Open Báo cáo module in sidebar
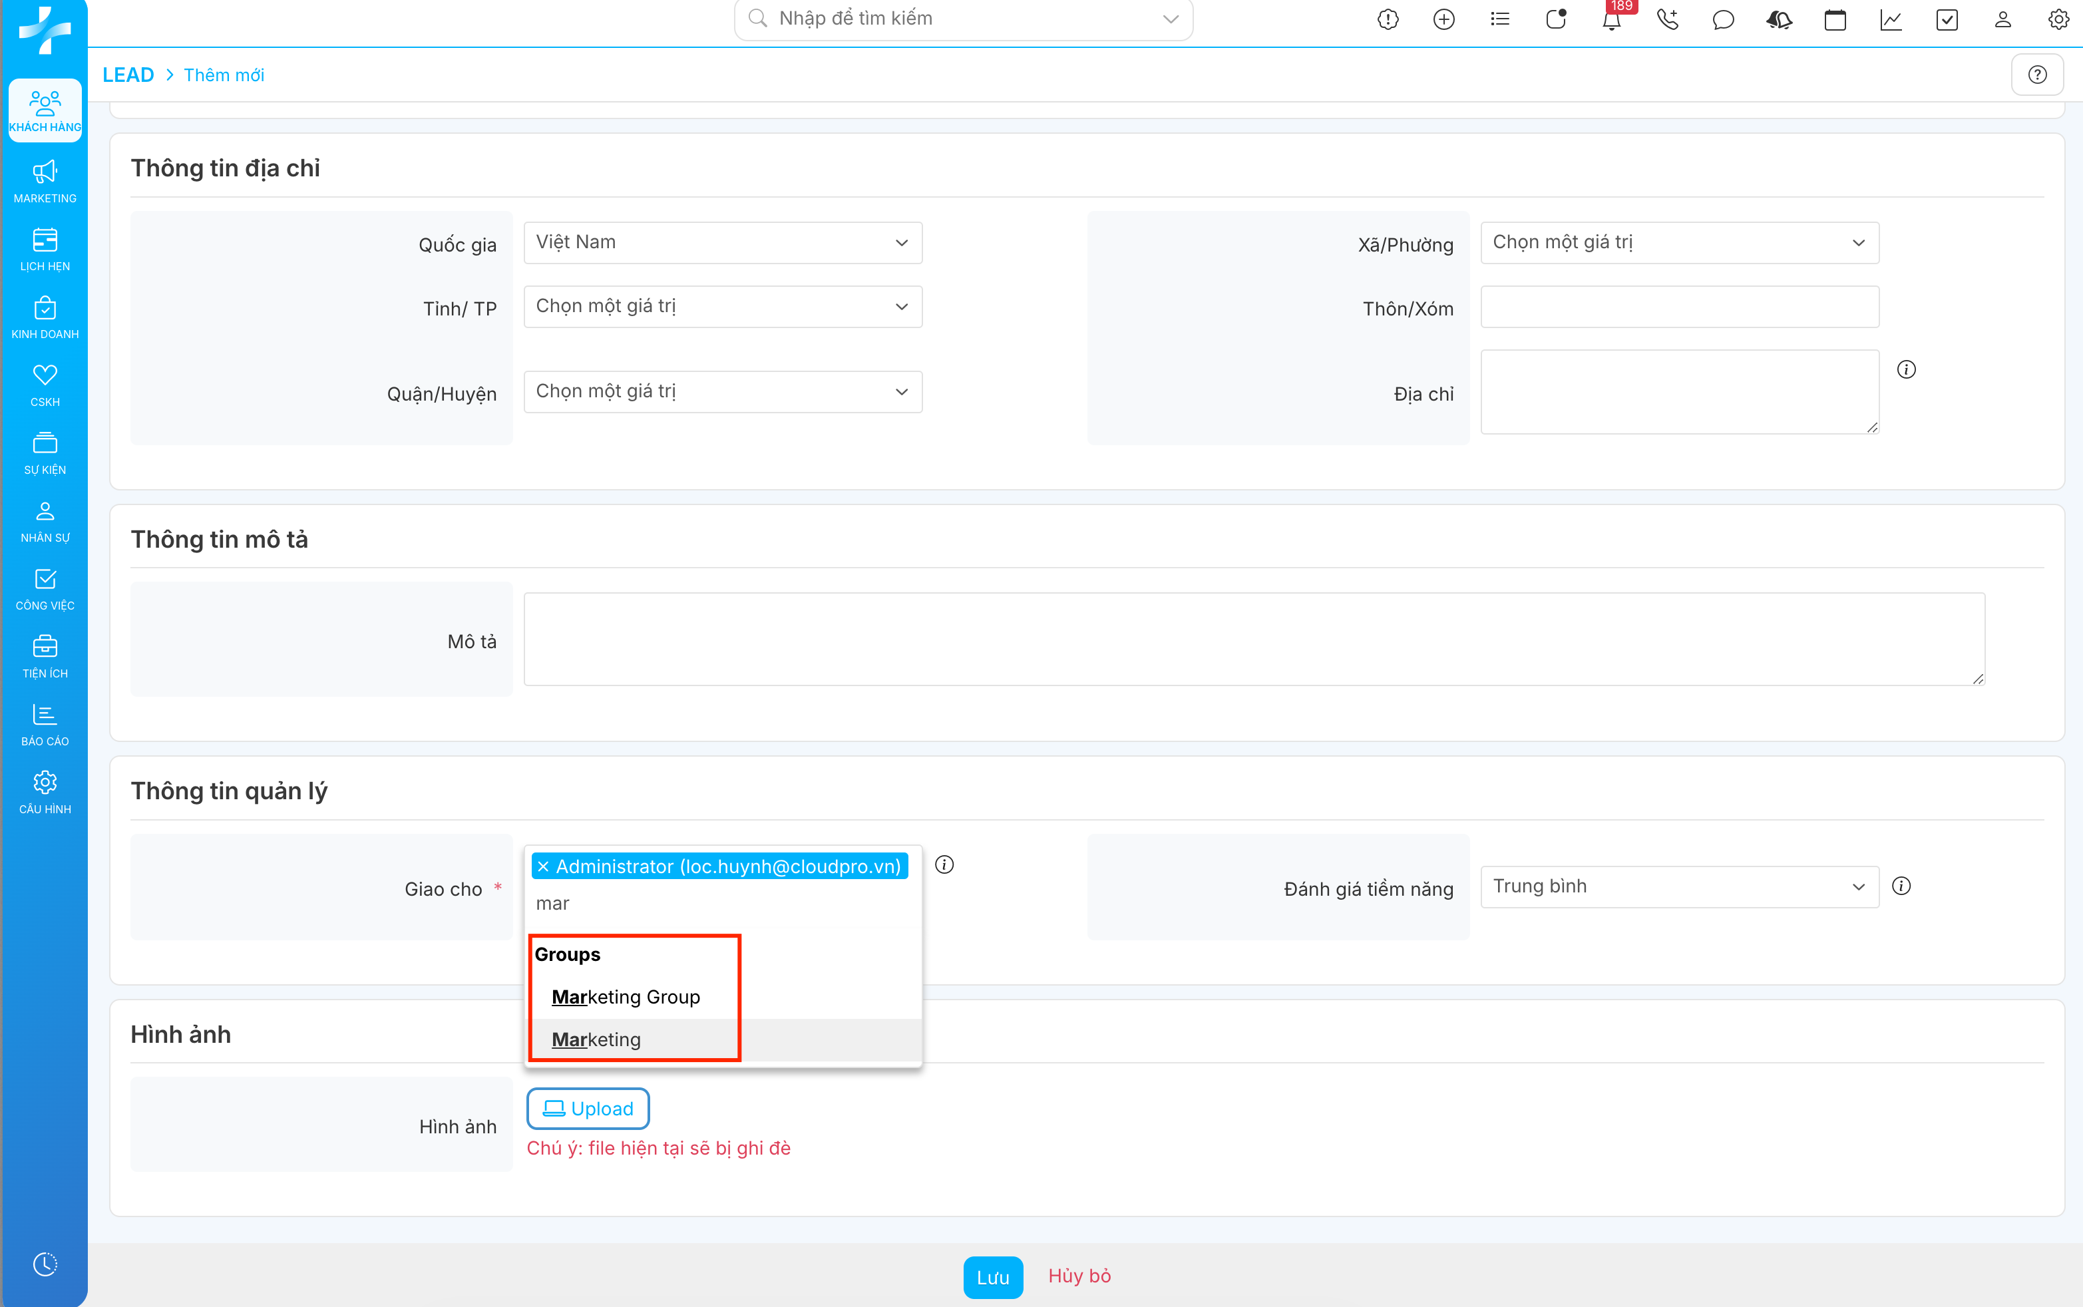The width and height of the screenshot is (2083, 1307). click(x=45, y=725)
